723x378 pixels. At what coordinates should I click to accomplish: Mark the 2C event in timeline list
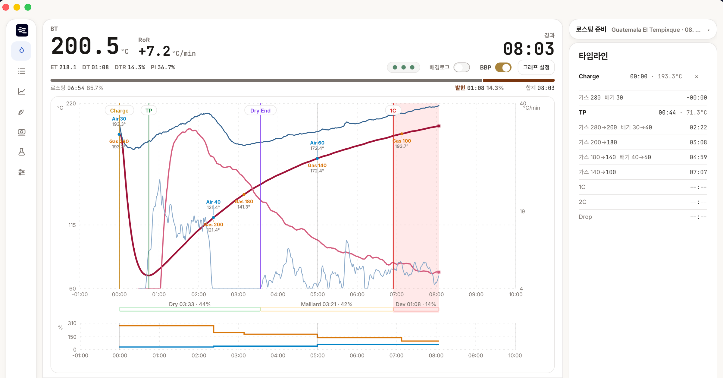tap(643, 202)
